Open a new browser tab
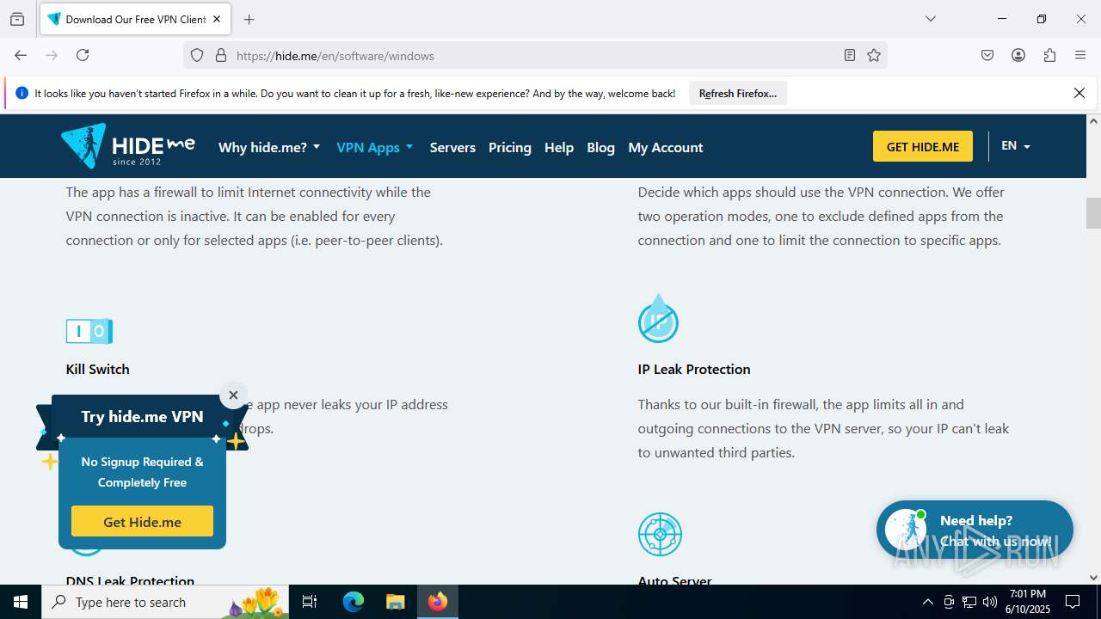Viewport: 1101px width, 619px height. 249,19
